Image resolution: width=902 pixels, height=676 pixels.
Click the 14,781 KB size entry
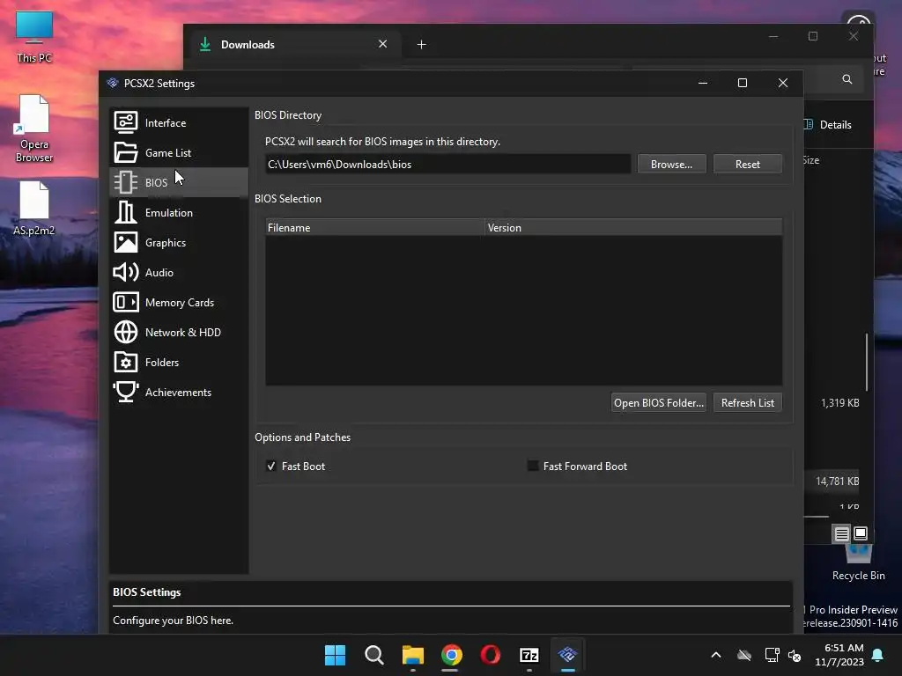(x=837, y=481)
